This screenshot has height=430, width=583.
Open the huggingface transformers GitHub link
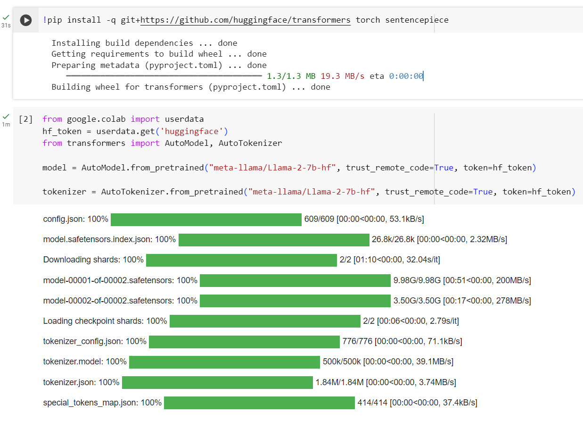point(245,20)
